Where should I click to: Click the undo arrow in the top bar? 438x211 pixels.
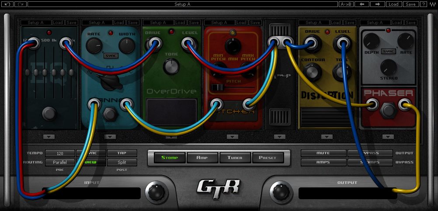pyautogui.click(x=7, y=4)
